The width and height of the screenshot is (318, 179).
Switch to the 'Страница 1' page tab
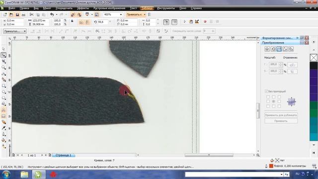[x=64, y=155]
